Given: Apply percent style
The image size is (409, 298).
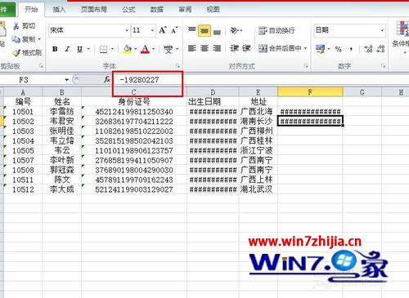Looking at the screenshot, I should [x=339, y=49].
